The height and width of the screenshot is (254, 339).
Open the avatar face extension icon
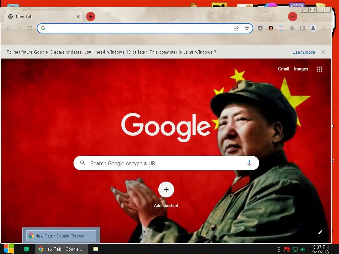click(x=271, y=28)
